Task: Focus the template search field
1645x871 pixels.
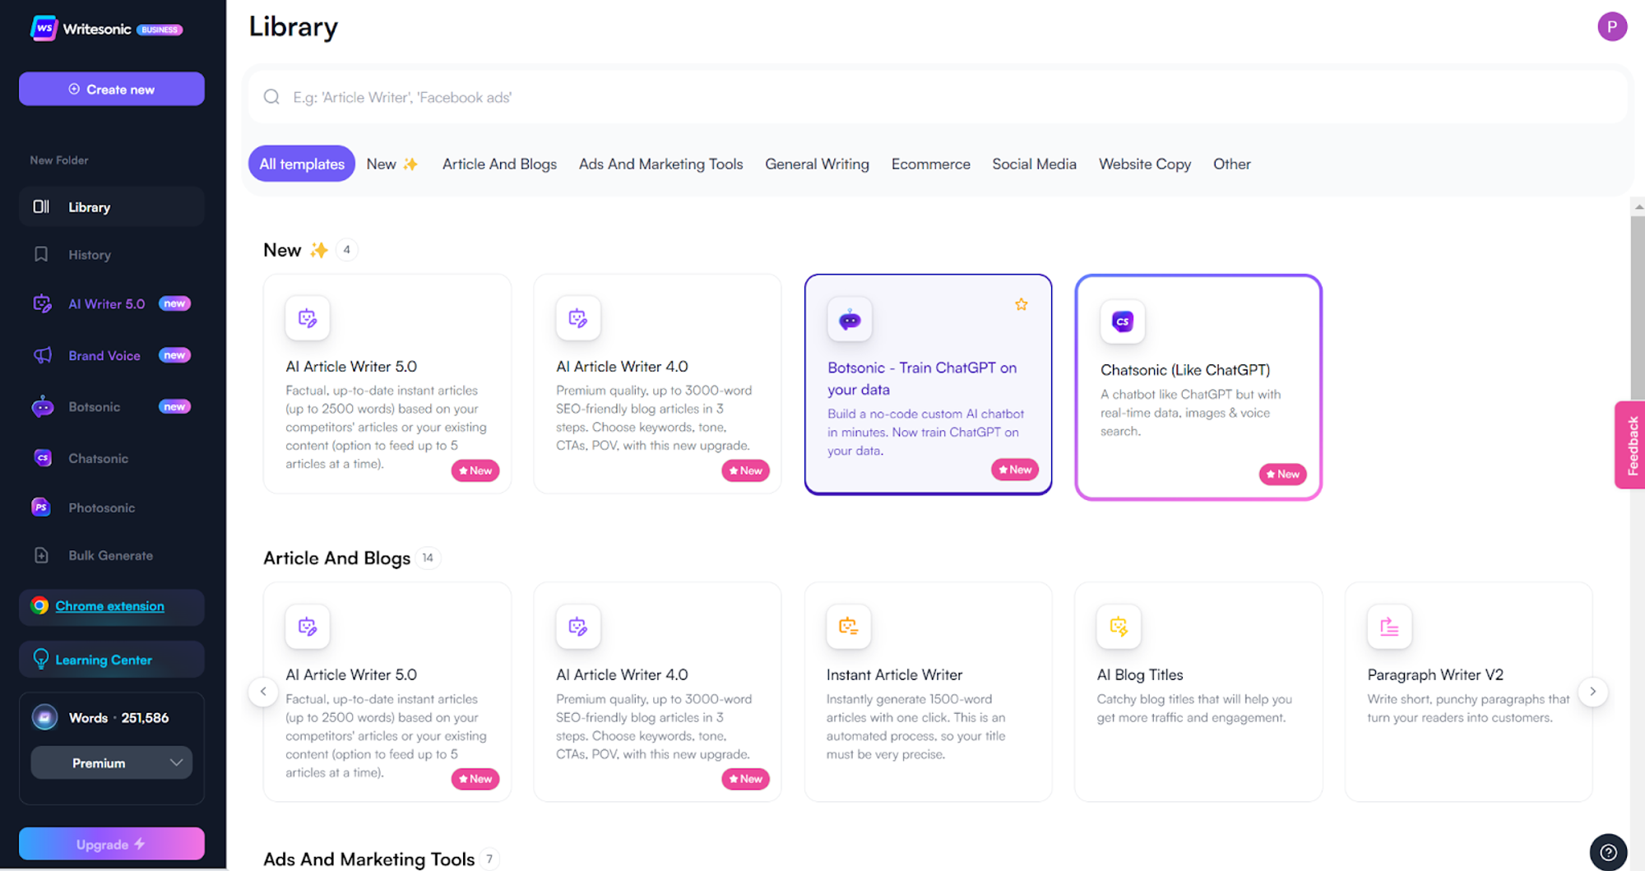Action: click(938, 97)
